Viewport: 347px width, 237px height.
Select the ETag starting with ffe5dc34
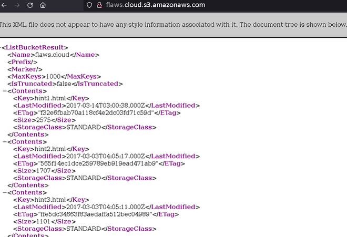coord(95,214)
